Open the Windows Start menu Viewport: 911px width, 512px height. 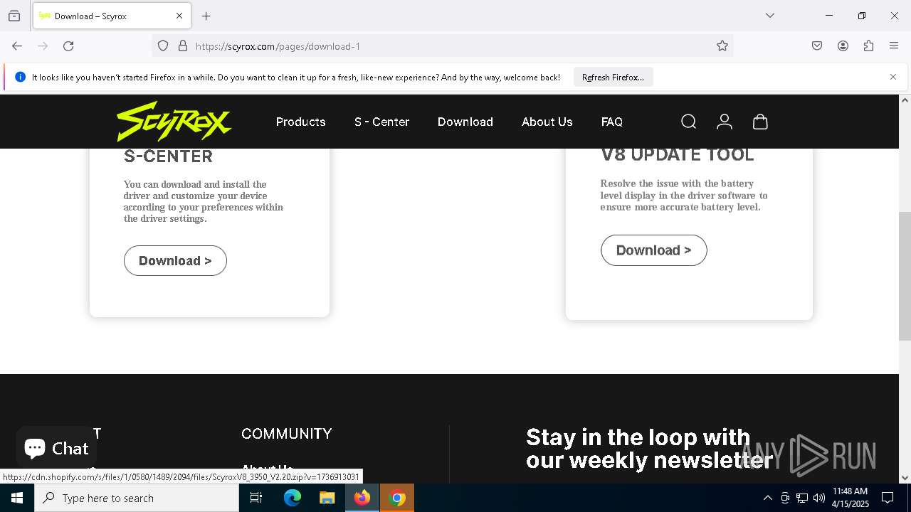(17, 498)
